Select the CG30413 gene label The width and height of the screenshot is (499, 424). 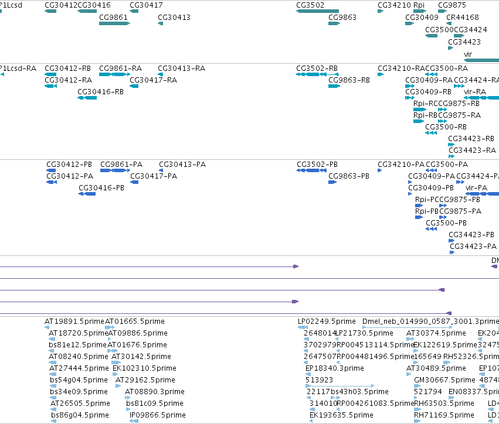pos(174,18)
